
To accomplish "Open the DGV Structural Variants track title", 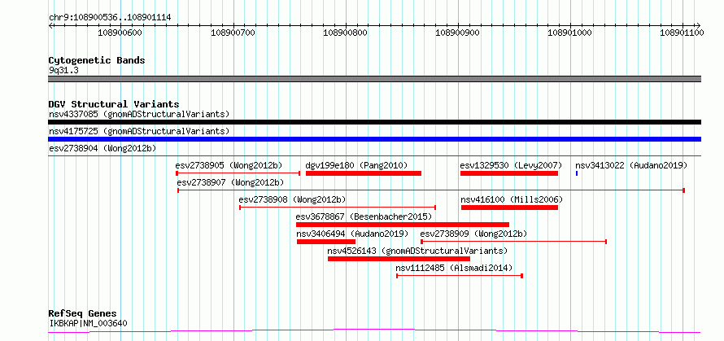I will click(x=114, y=104).
